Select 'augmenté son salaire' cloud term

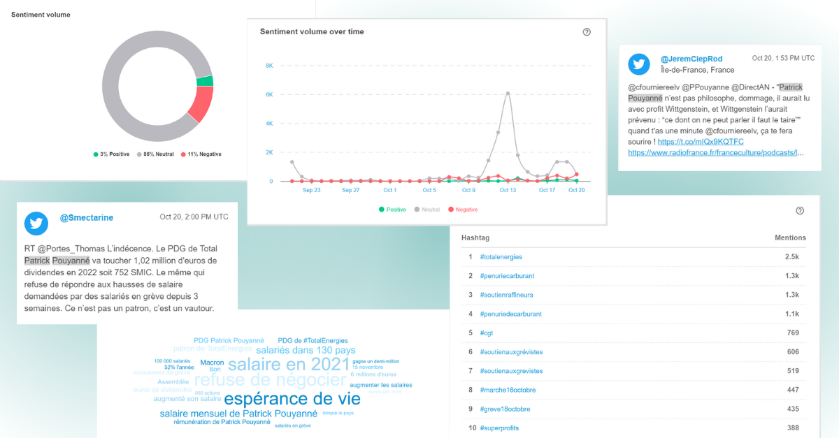187,399
